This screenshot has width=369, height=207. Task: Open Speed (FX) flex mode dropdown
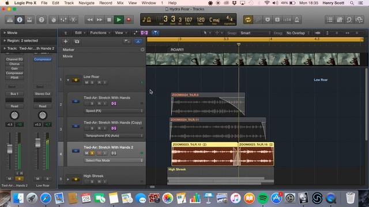[114, 111]
